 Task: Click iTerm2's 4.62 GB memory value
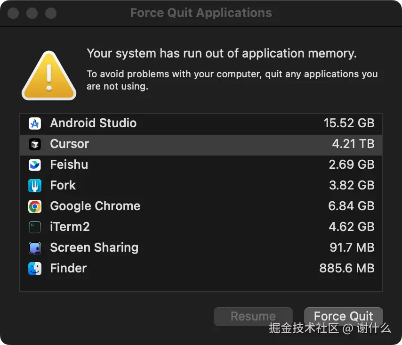351,227
